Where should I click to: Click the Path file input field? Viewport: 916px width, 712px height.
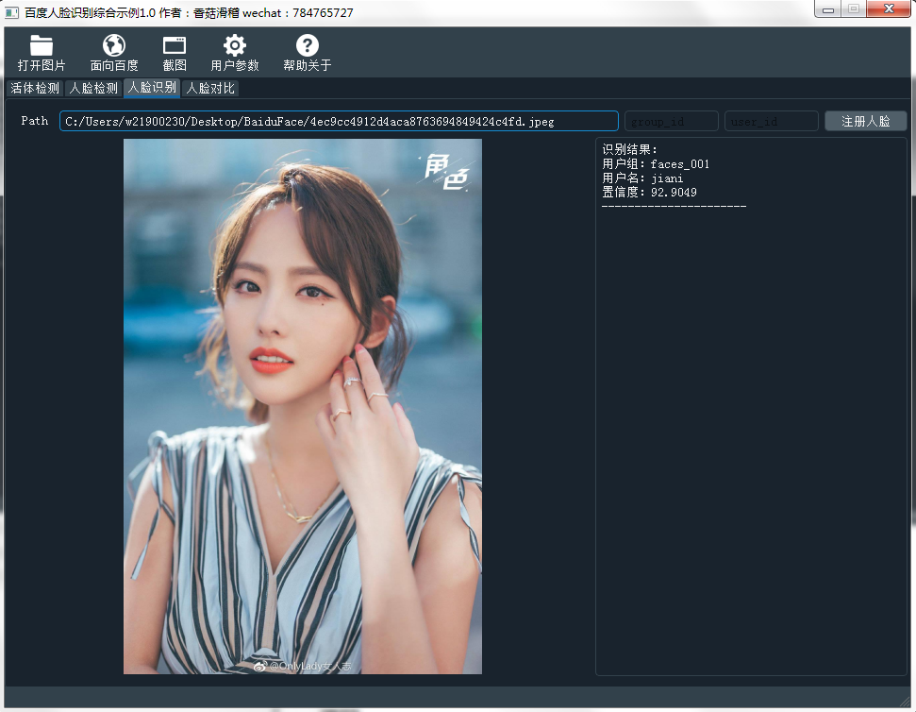point(339,121)
